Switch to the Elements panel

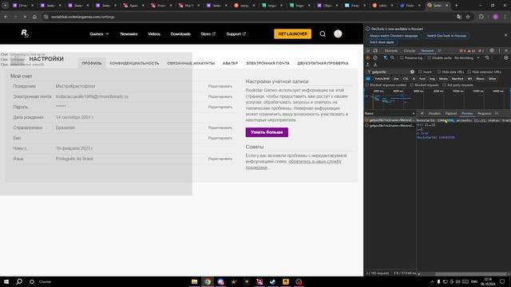390,51
